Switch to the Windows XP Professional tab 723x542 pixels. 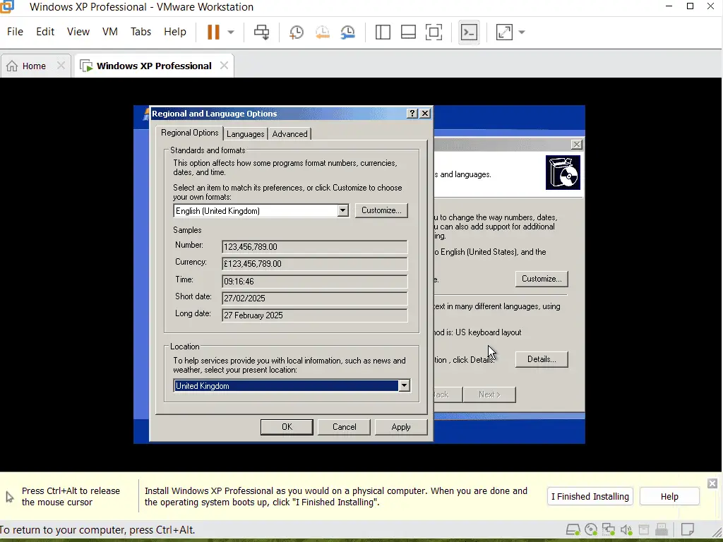point(154,66)
